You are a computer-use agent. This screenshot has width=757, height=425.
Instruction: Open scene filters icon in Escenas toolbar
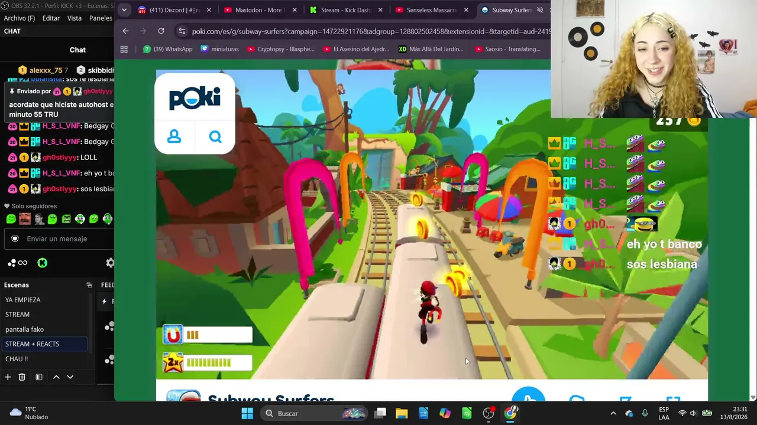click(39, 377)
